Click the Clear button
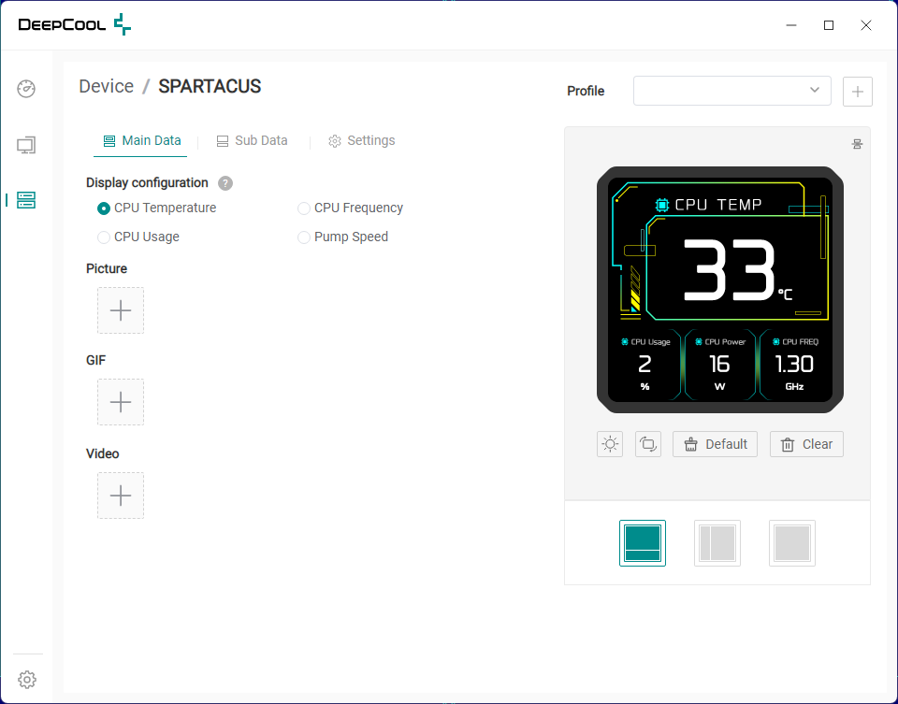This screenshot has height=704, width=898. point(806,444)
